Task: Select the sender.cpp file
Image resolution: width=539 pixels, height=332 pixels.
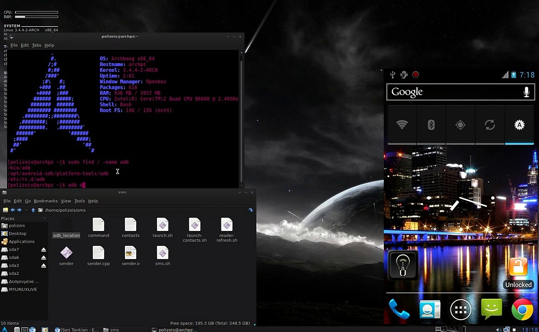Action: tap(98, 256)
